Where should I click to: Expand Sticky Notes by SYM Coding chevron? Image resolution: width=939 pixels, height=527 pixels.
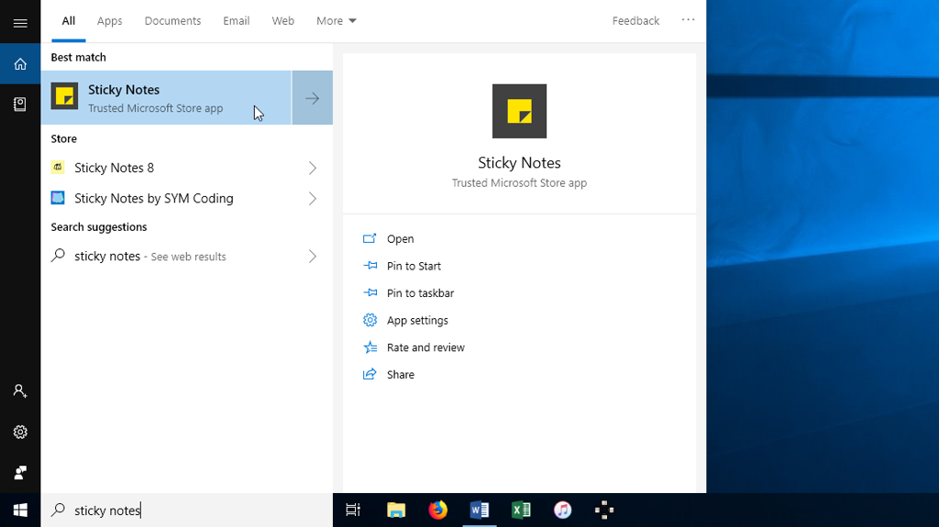tap(312, 198)
